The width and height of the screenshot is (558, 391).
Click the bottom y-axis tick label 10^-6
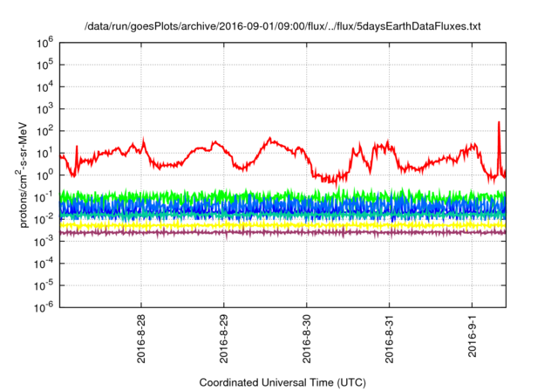click(x=44, y=307)
